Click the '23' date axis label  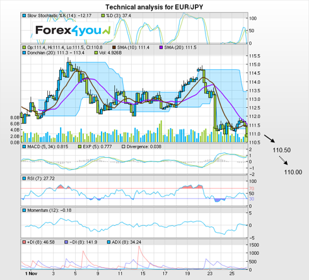(210, 274)
